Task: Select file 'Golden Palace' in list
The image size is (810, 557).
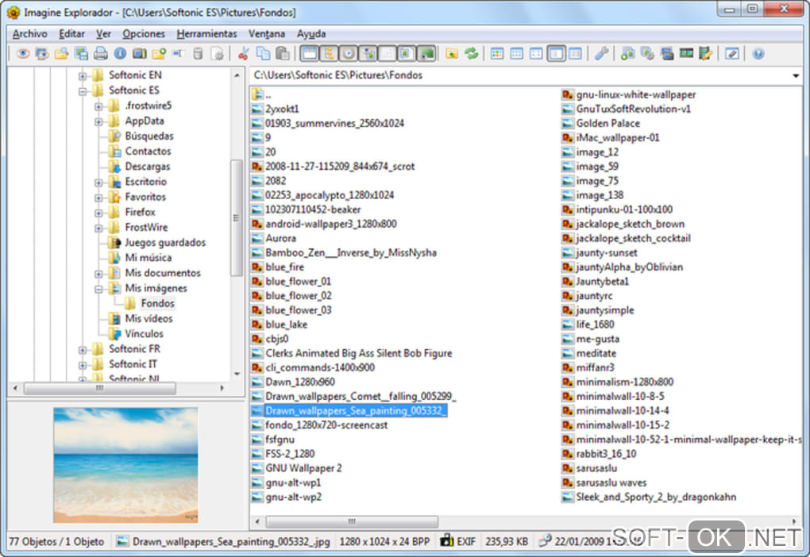Action: pos(608,123)
